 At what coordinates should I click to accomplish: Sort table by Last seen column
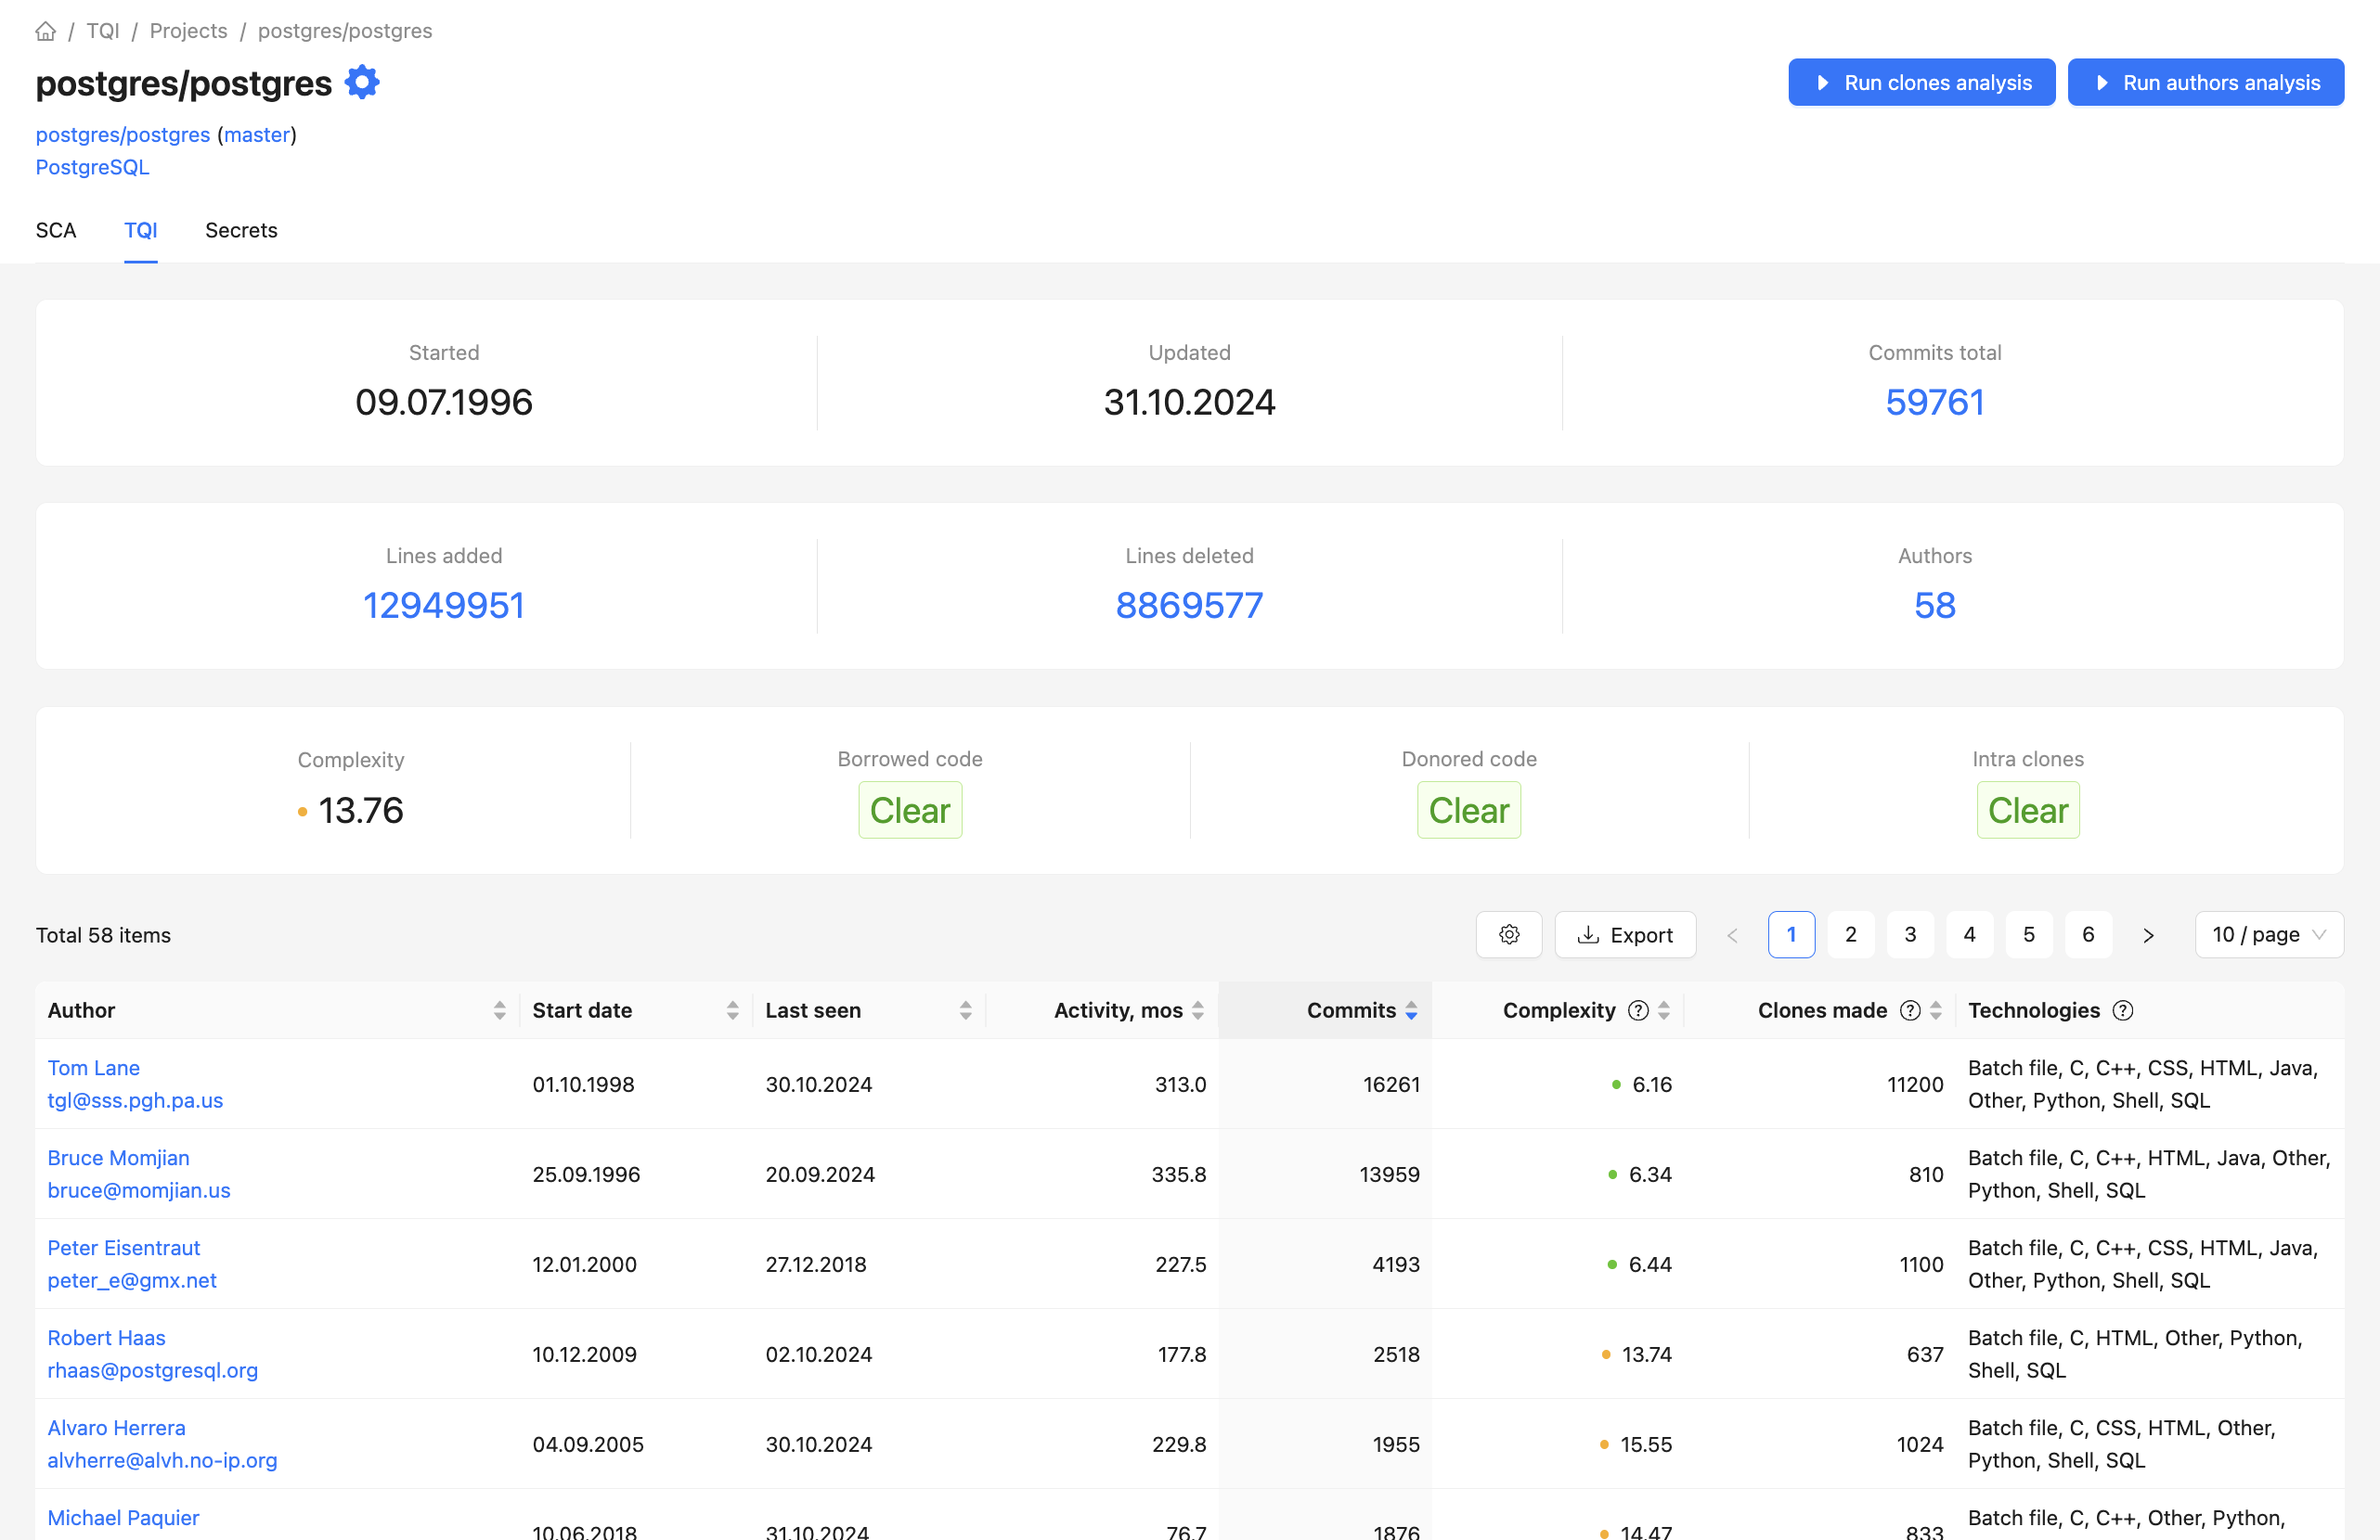click(x=965, y=1010)
